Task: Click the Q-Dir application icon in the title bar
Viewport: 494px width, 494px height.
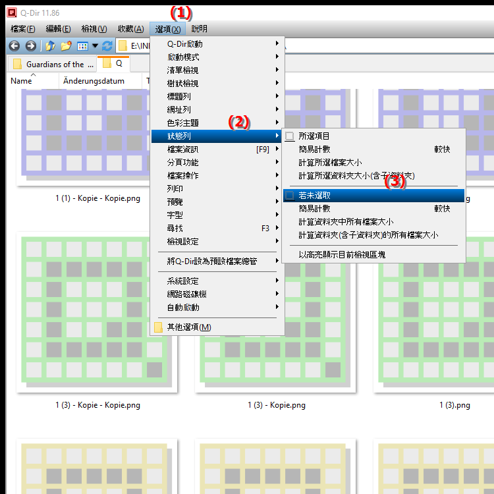Action: coord(12,13)
